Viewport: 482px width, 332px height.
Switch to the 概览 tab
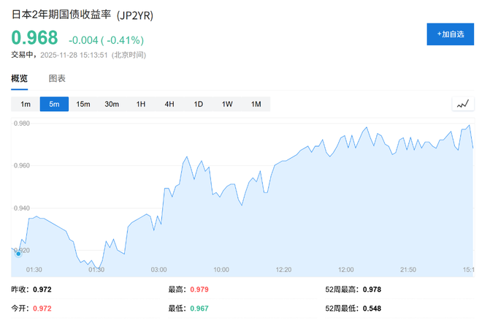click(x=20, y=78)
